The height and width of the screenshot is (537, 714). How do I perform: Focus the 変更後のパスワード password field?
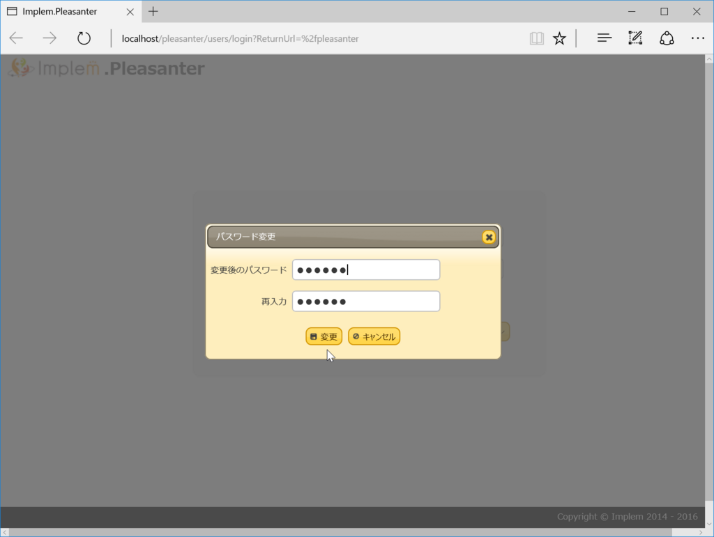coord(366,270)
